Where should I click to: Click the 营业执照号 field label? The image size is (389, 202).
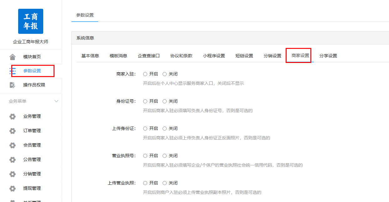tap(124, 156)
